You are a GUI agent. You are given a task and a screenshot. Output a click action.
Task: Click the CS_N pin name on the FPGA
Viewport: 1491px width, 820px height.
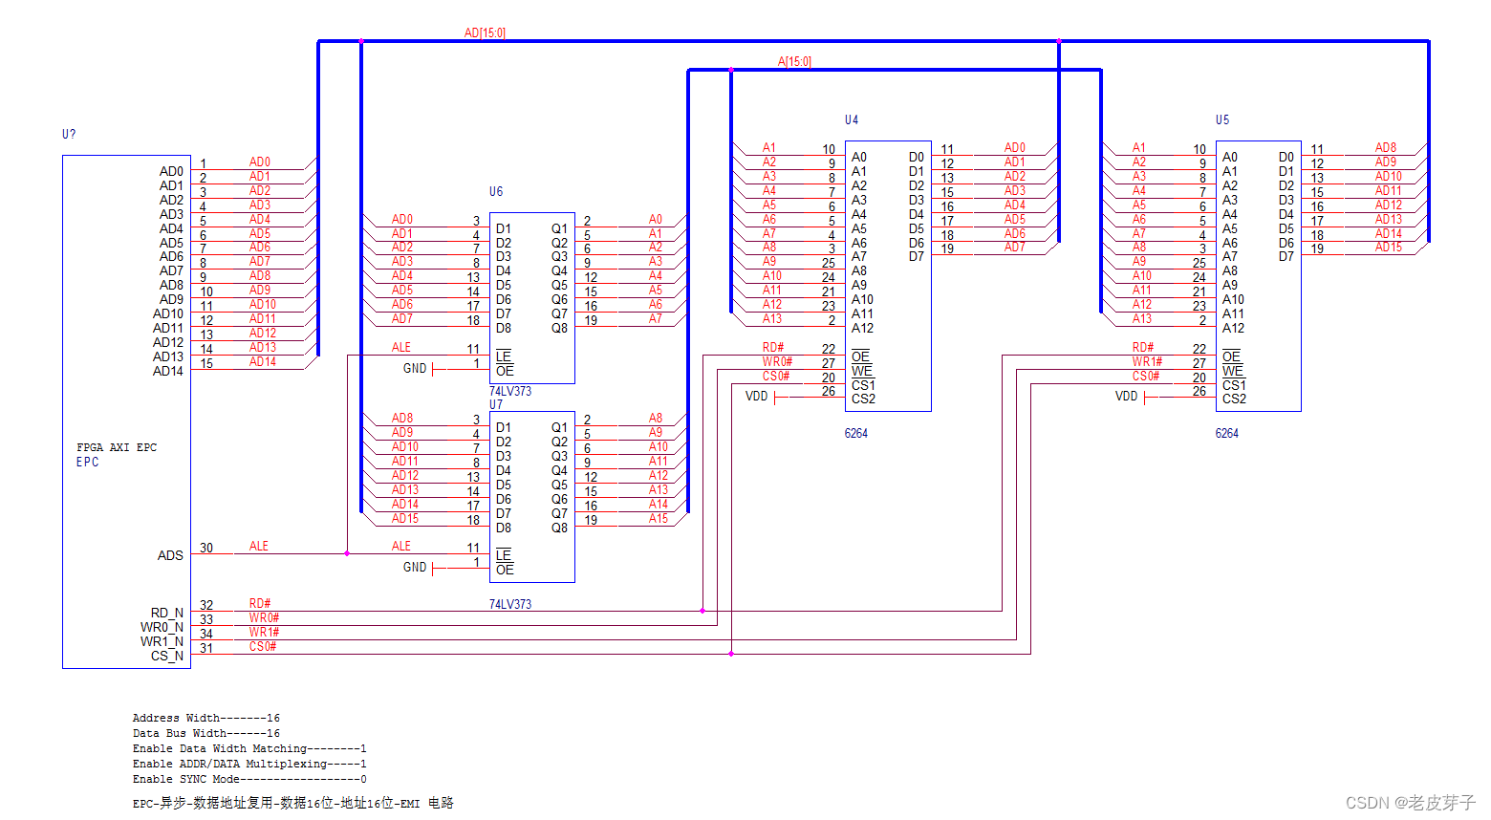click(x=166, y=656)
